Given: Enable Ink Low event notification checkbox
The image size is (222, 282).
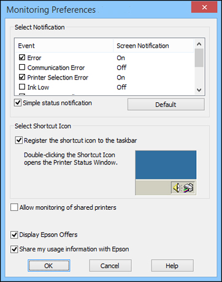Looking at the screenshot, I should tap(22, 87).
